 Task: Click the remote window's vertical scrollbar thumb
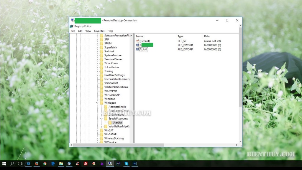click(x=240, y=67)
